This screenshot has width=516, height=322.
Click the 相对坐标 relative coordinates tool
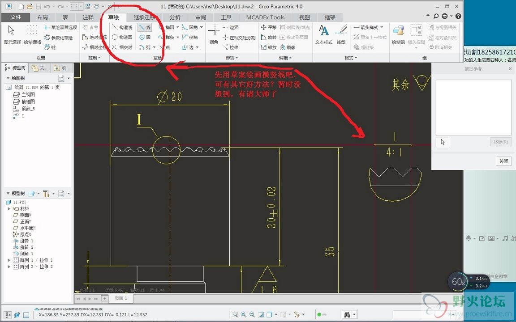(x=95, y=47)
